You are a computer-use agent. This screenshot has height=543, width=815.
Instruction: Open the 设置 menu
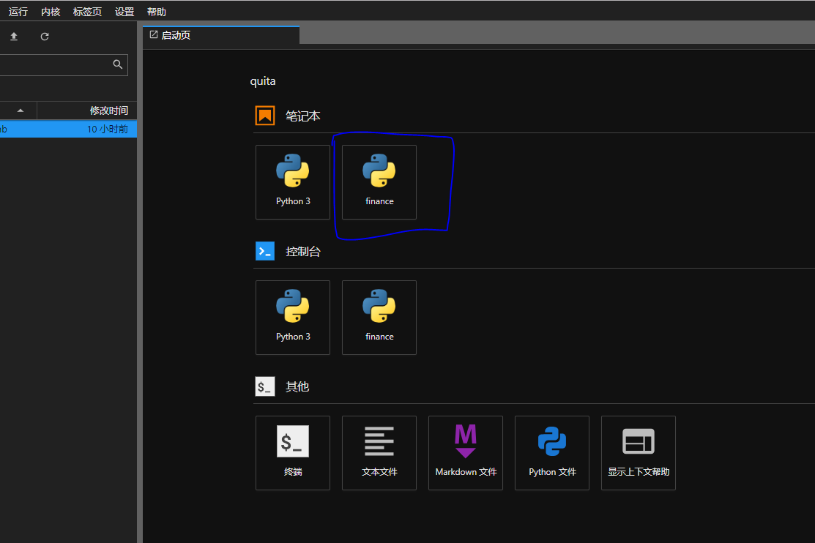click(x=124, y=12)
